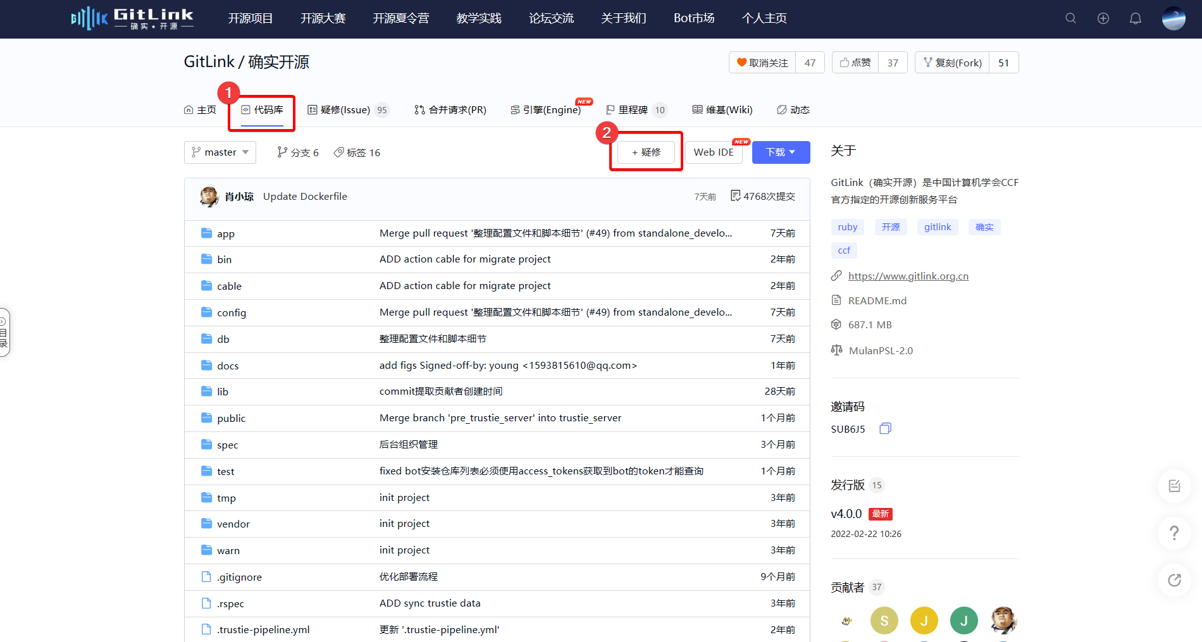Viewport: 1202px width, 642px height.
Task: Open 开源夏令营 in top navigation
Action: click(x=401, y=18)
